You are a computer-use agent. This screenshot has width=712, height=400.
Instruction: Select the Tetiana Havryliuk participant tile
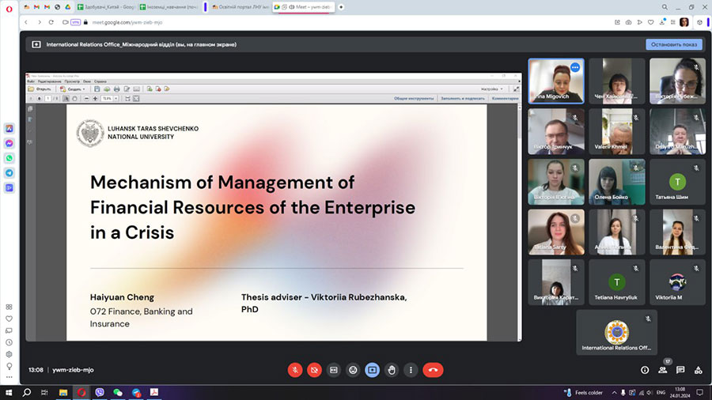[616, 282]
